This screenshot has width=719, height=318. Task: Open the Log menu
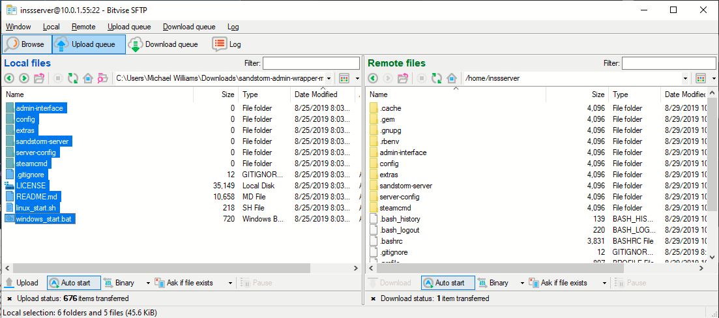click(233, 27)
